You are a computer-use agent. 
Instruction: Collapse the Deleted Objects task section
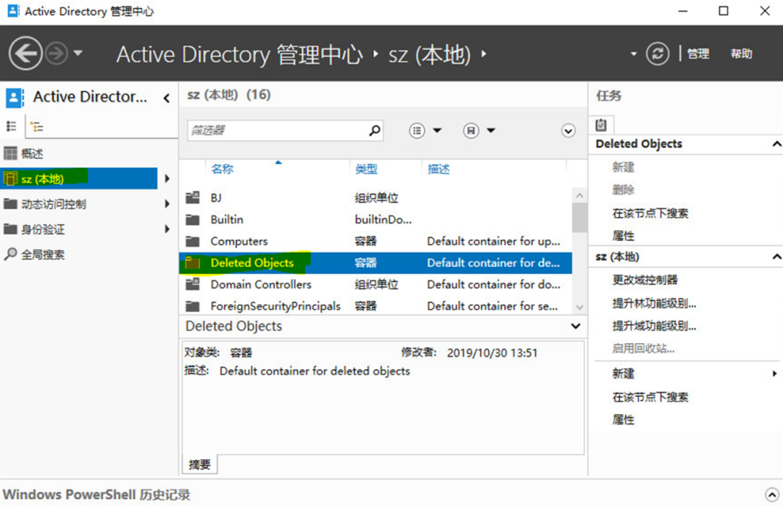[x=777, y=144]
